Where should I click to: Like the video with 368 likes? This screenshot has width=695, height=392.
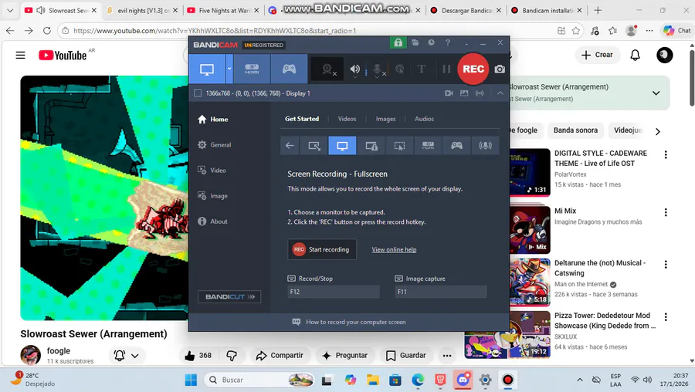click(x=198, y=355)
